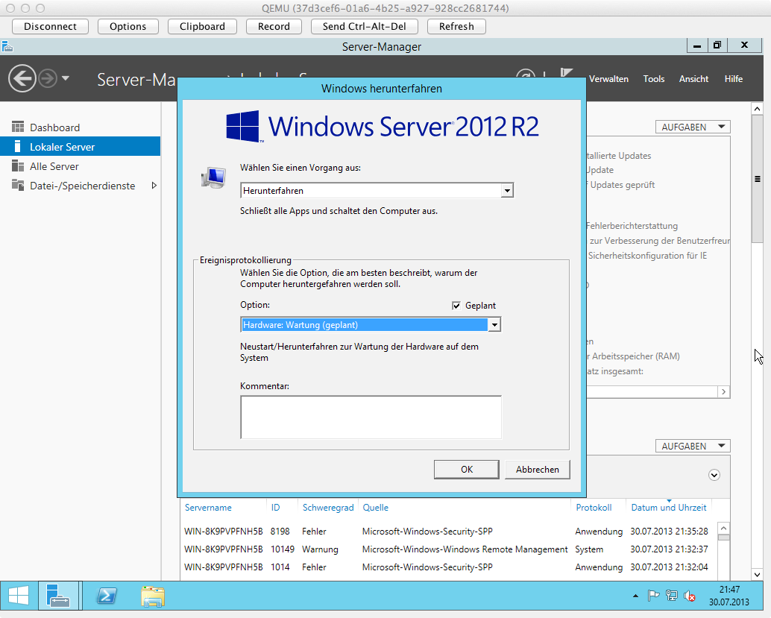Click the back arrow in Server-Manager
The image size is (771, 618).
22,79
